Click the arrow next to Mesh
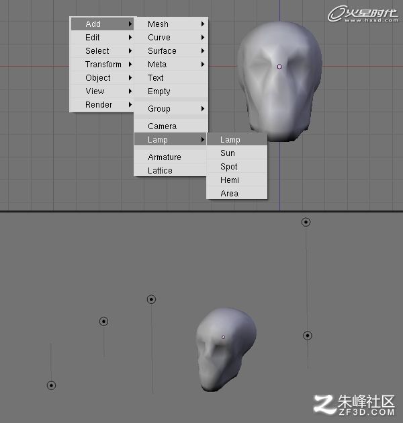The width and height of the screenshot is (403, 423). pyautogui.click(x=203, y=24)
